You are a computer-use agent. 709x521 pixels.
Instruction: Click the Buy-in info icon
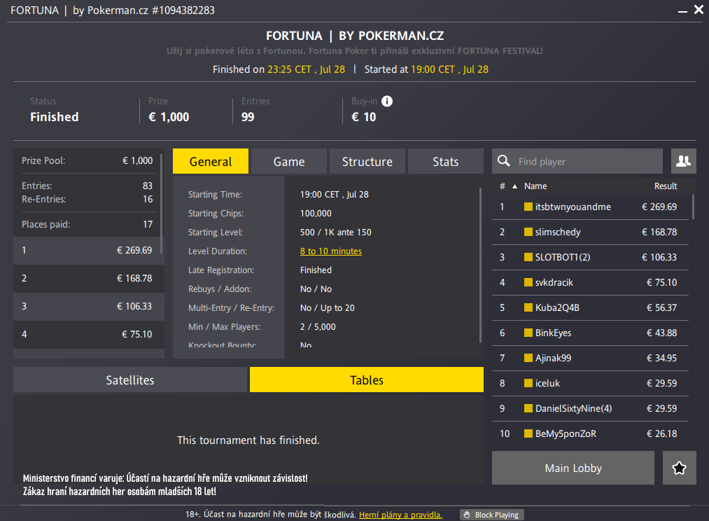pos(387,102)
